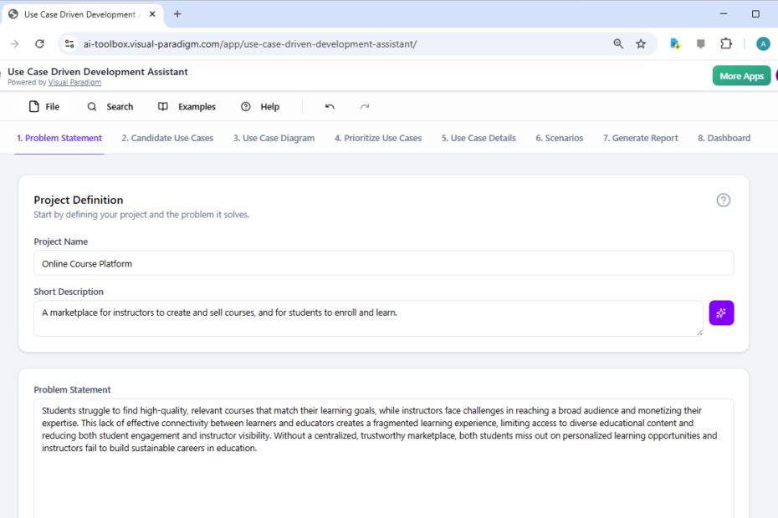Open the File menu

pyautogui.click(x=44, y=107)
